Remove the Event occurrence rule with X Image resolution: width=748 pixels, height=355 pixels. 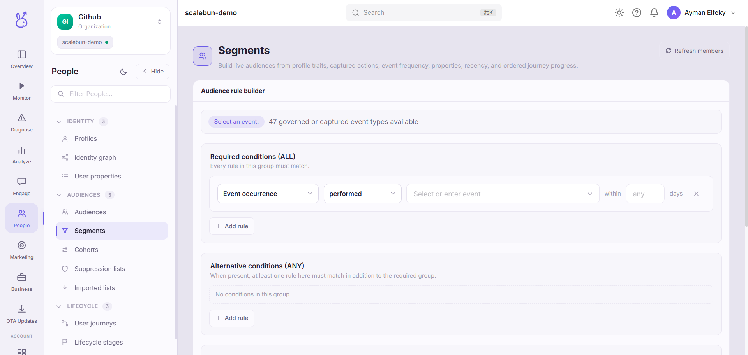pyautogui.click(x=696, y=194)
